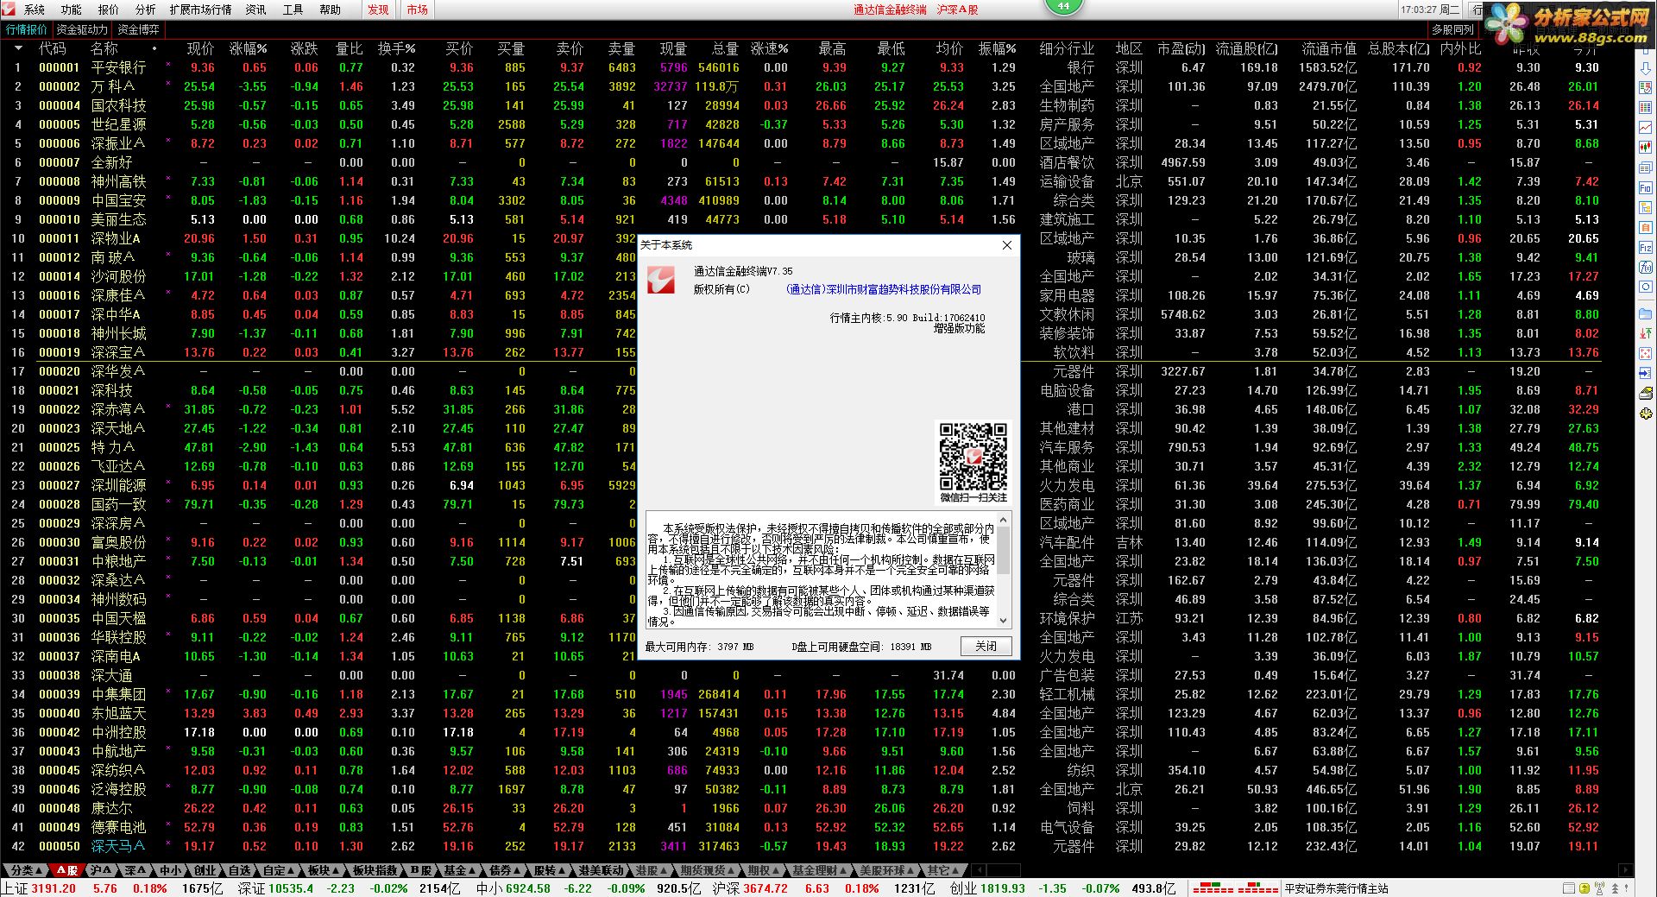The height and width of the screenshot is (897, 1657).
Task: Open the 自 self-selected stocks sidebar icon
Action: tap(1646, 228)
